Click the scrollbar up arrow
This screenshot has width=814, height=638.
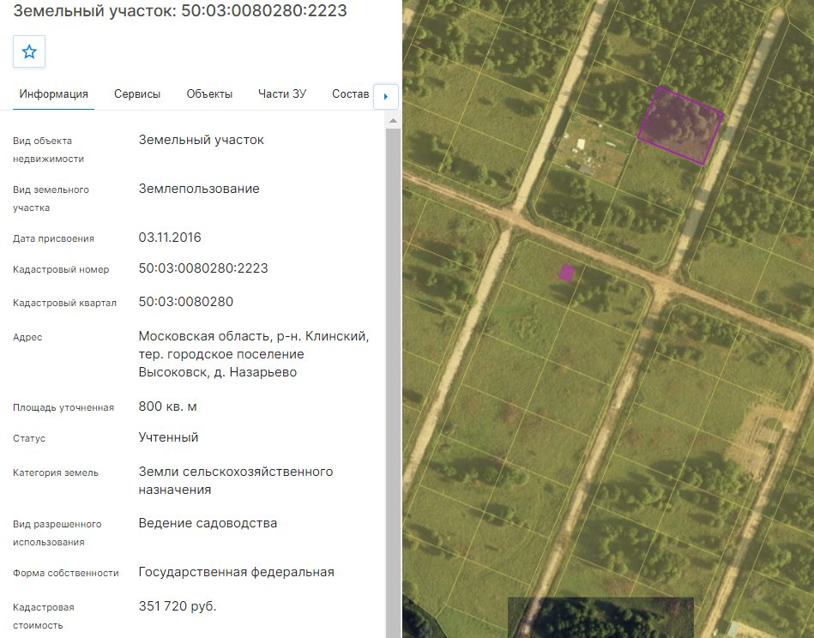[393, 120]
